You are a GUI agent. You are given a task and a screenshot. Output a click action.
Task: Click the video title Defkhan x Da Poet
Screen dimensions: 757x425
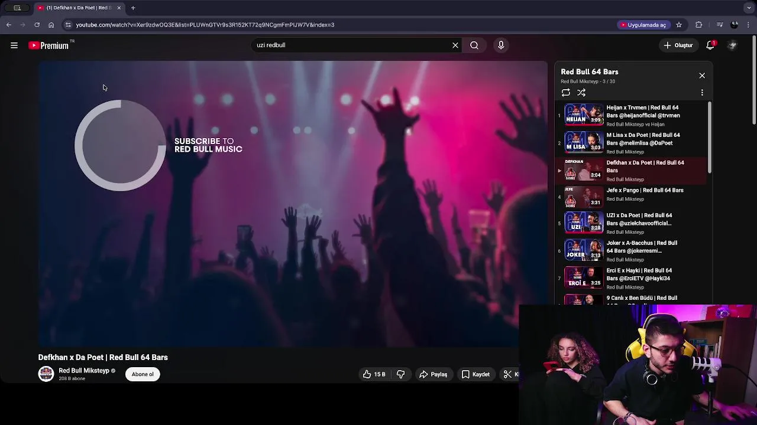click(x=103, y=357)
